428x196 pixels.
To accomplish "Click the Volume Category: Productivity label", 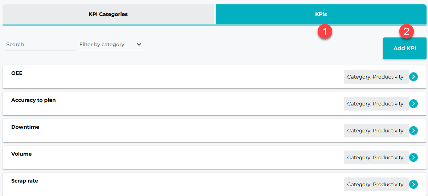I will point(376,157).
